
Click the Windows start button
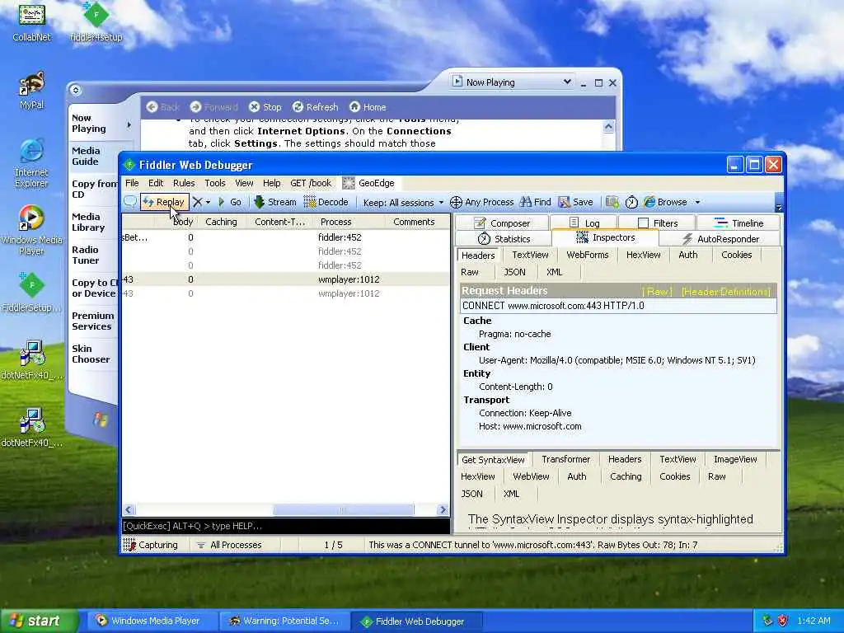40,621
